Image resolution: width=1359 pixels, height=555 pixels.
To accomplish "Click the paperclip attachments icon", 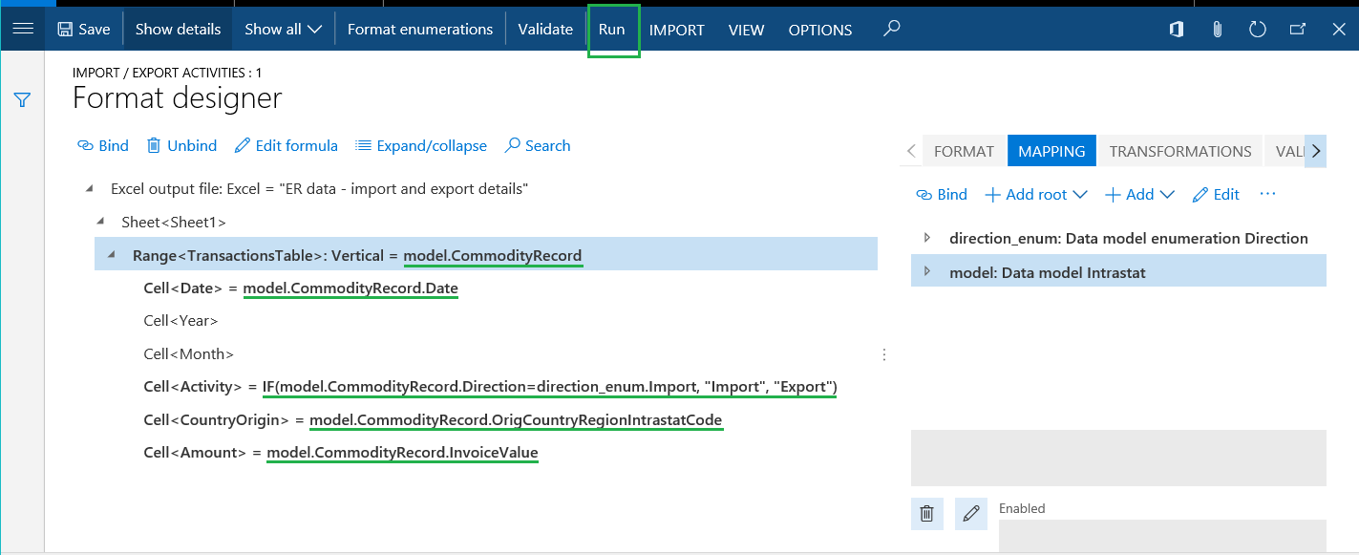I will tap(1217, 30).
